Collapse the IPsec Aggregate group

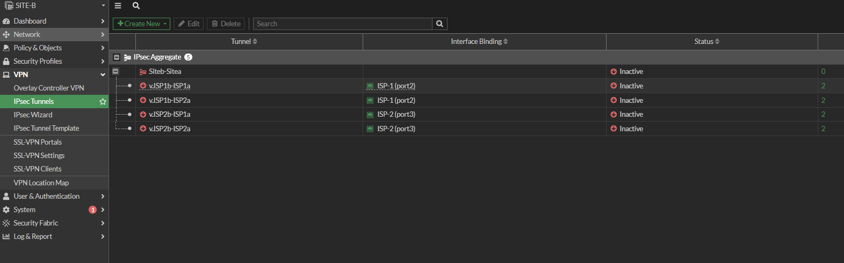117,57
